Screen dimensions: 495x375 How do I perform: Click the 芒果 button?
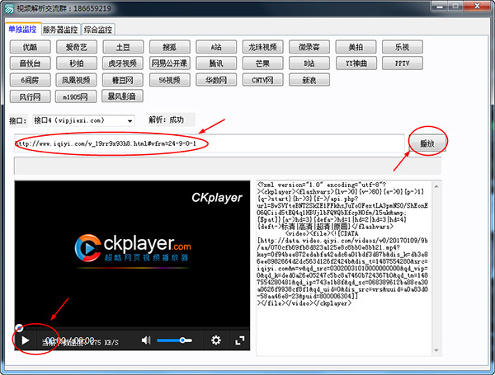[262, 63]
